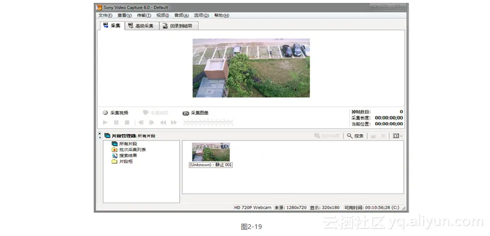Click the 显示: 320x180 status entry
490x236 pixels.
325,207
